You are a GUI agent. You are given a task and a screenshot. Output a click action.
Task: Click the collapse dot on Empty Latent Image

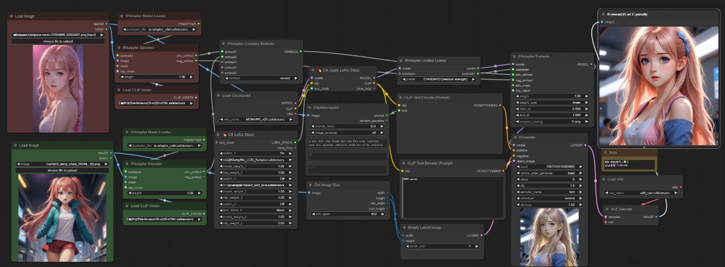[404, 227]
